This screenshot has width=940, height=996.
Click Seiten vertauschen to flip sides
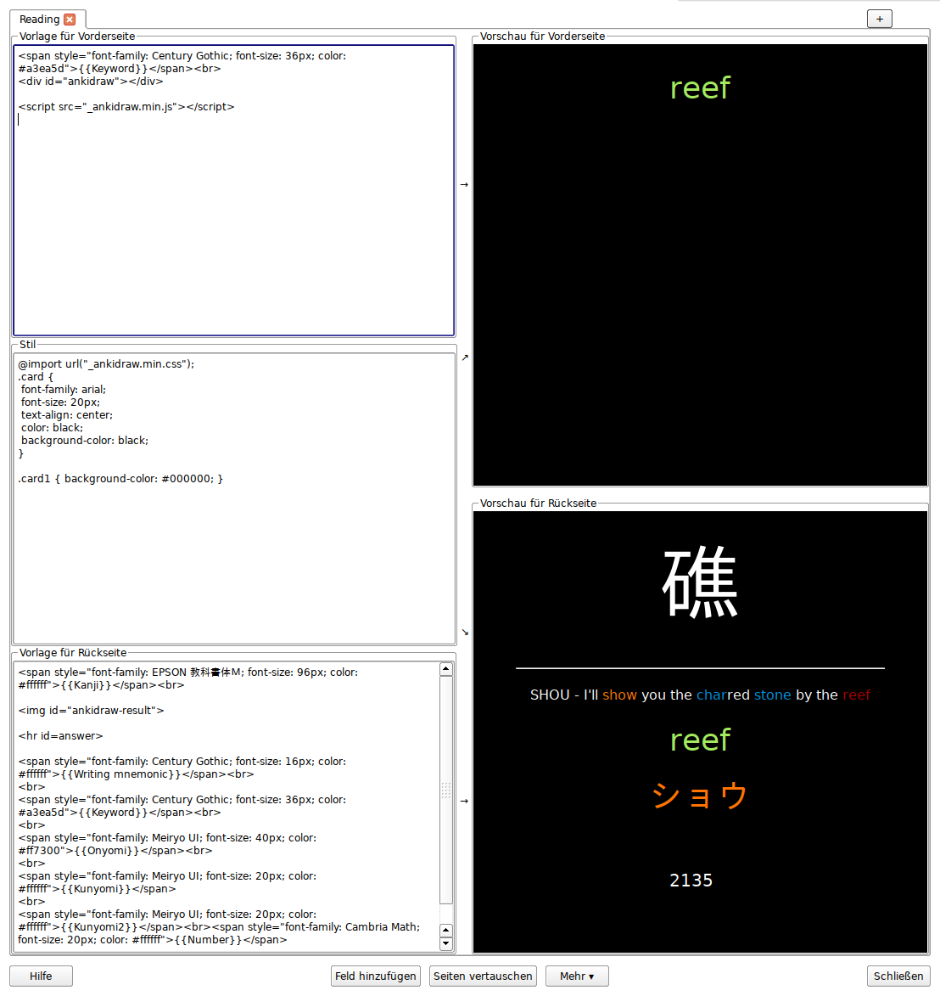coord(483,976)
